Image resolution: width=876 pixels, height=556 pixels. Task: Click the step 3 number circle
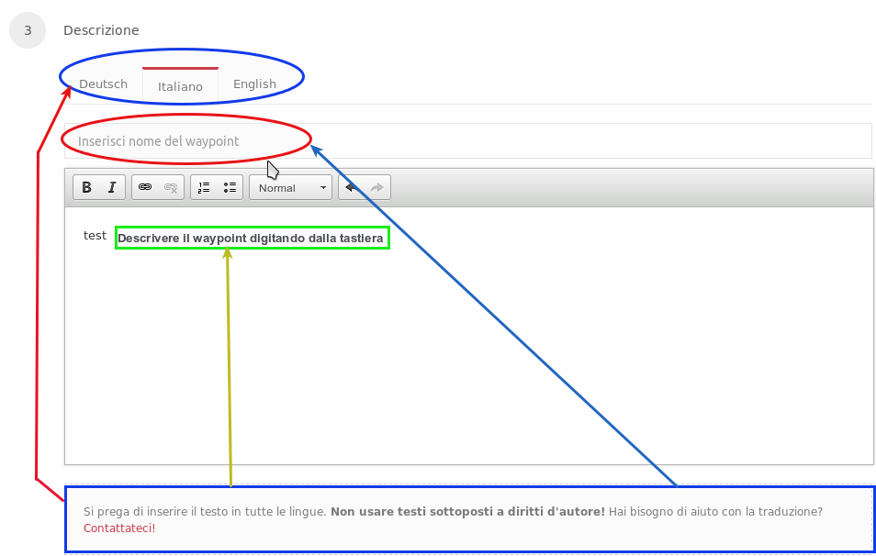click(x=28, y=30)
